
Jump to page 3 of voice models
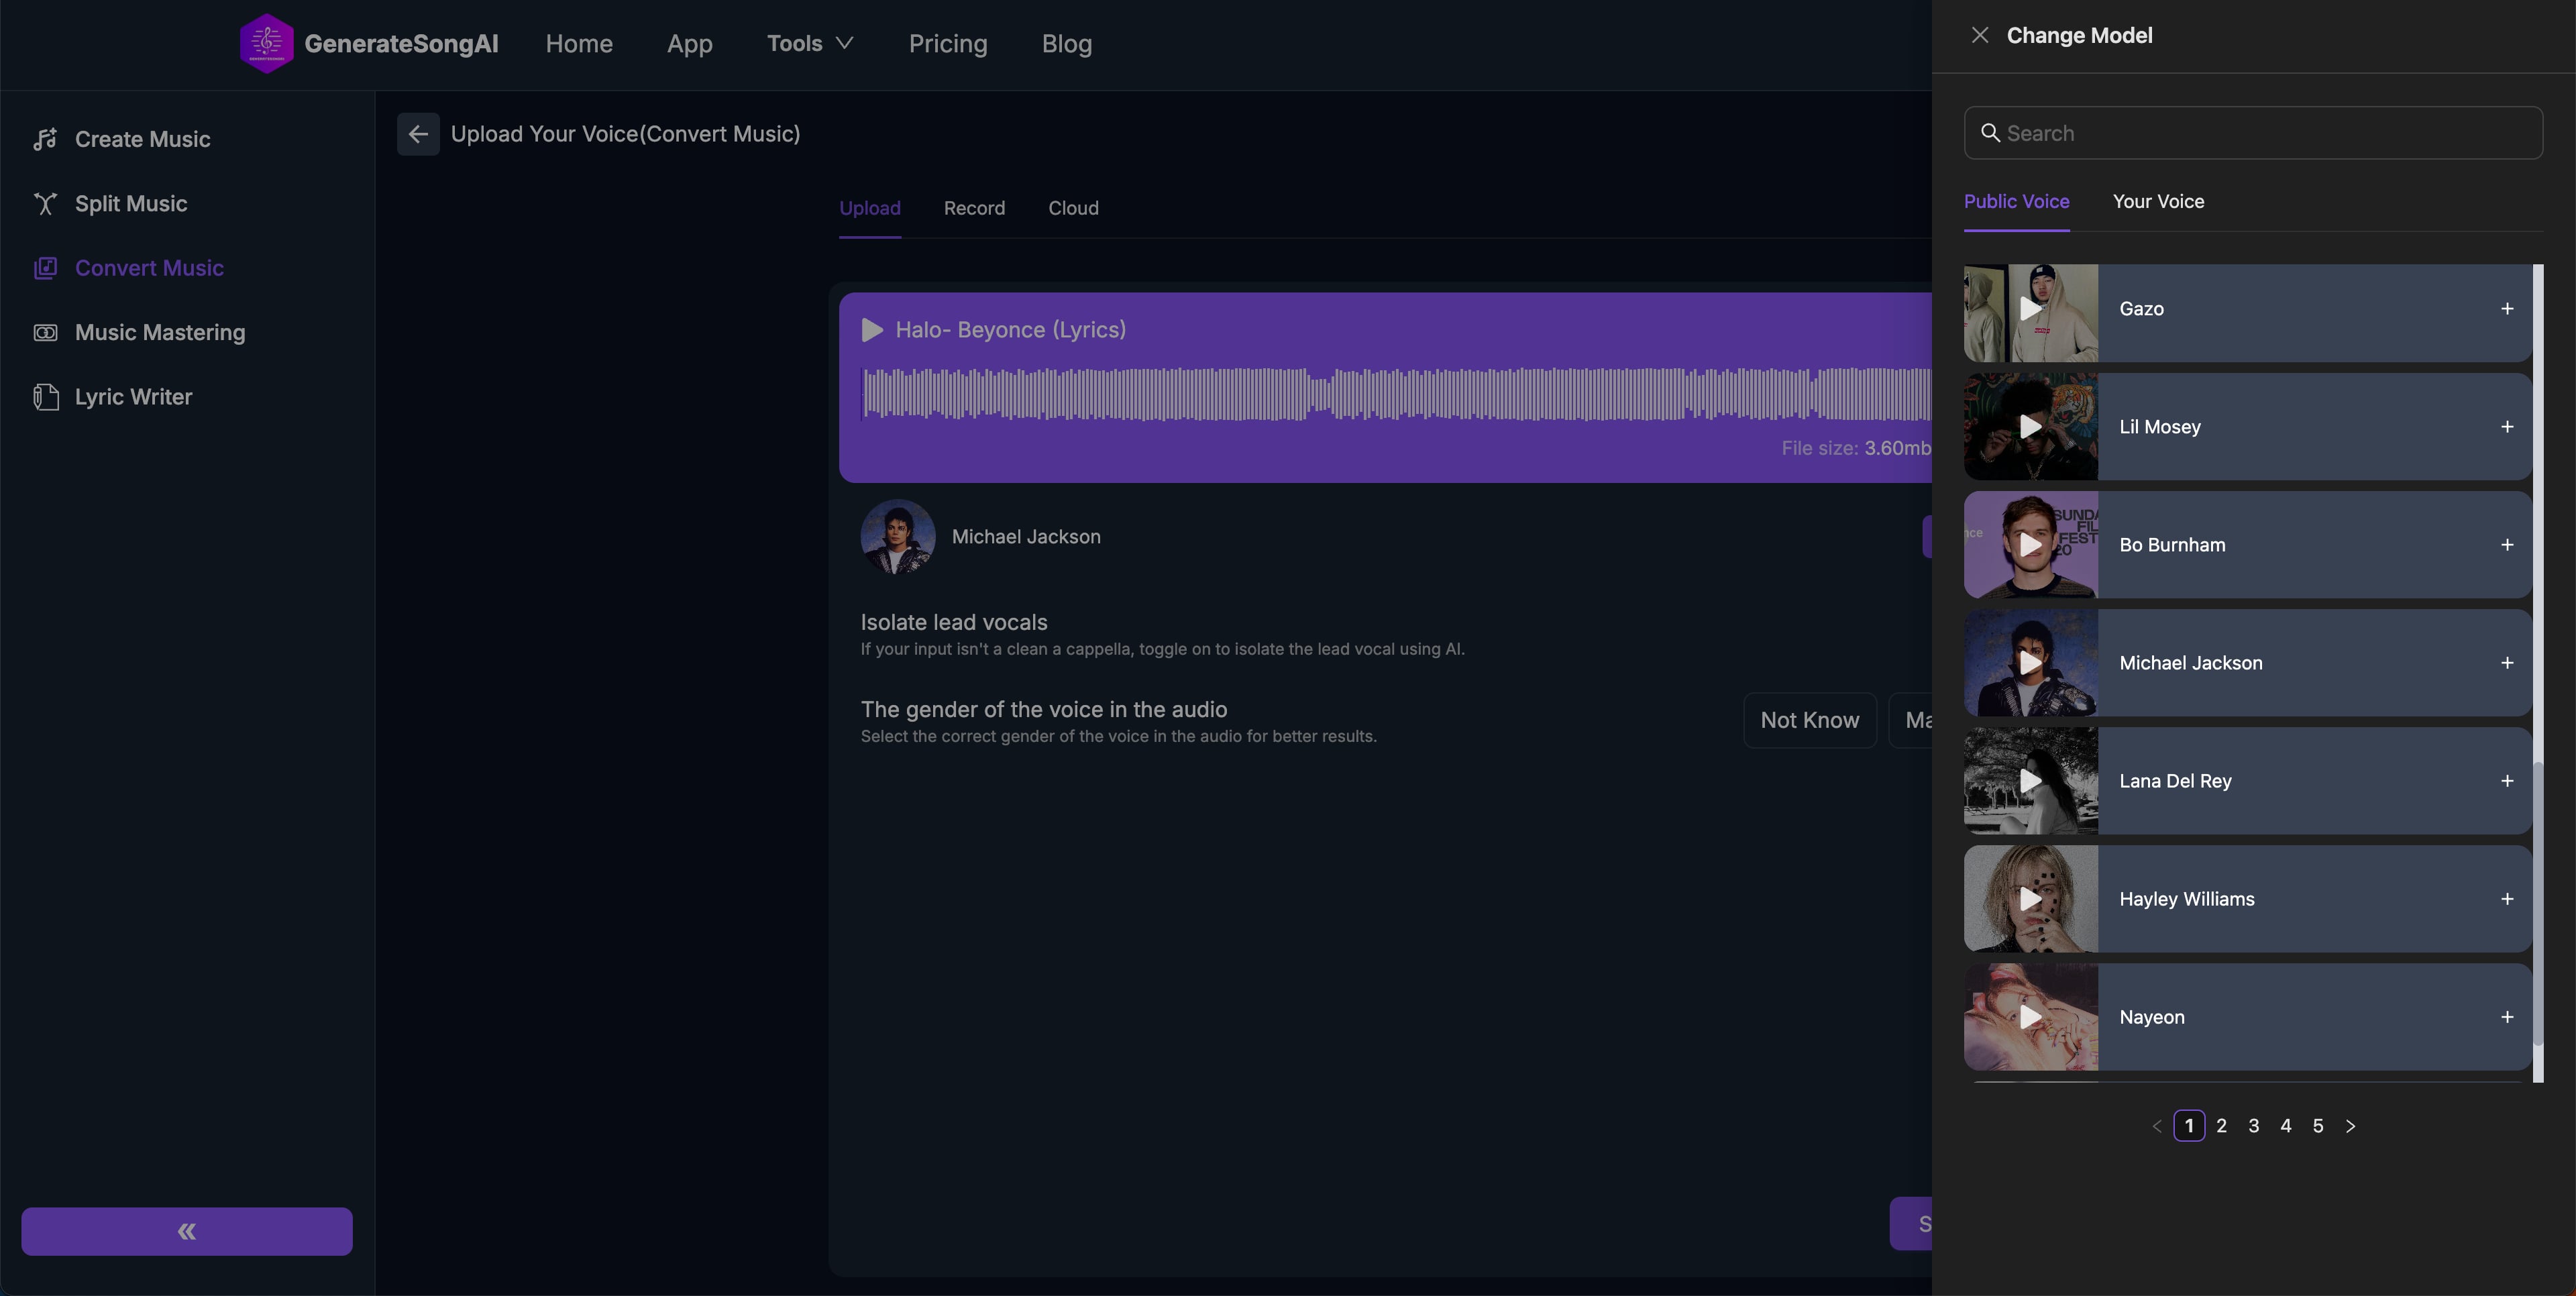pos(2253,1126)
